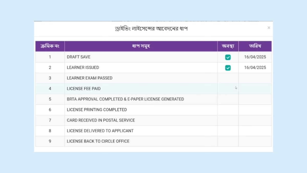Select the teal check icon beside 16/04/2025
This screenshot has width=307, height=173.
pos(228,57)
